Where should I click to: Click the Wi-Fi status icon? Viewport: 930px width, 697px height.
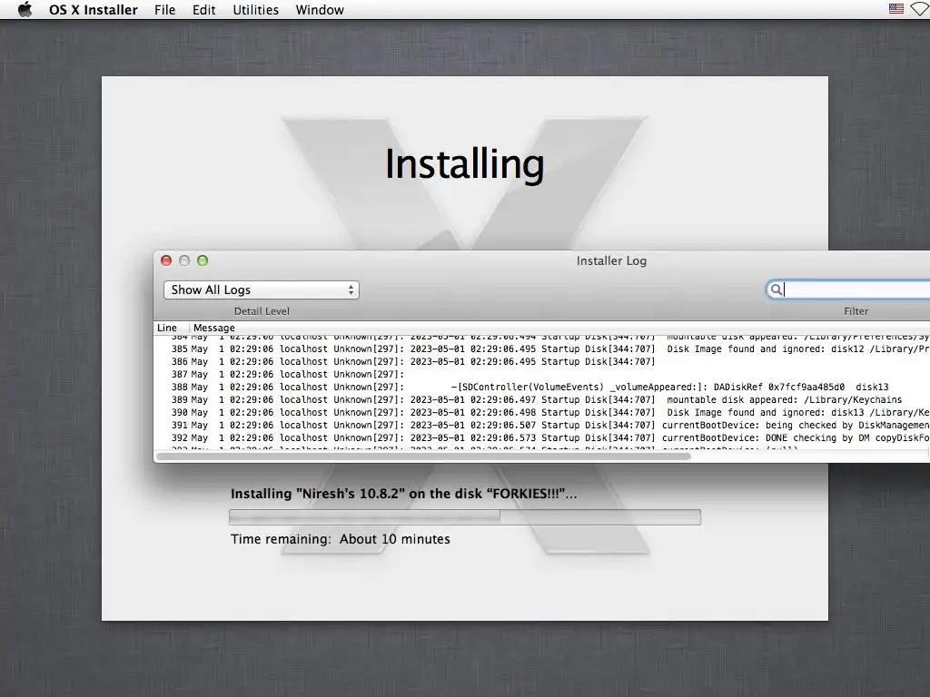click(x=922, y=9)
